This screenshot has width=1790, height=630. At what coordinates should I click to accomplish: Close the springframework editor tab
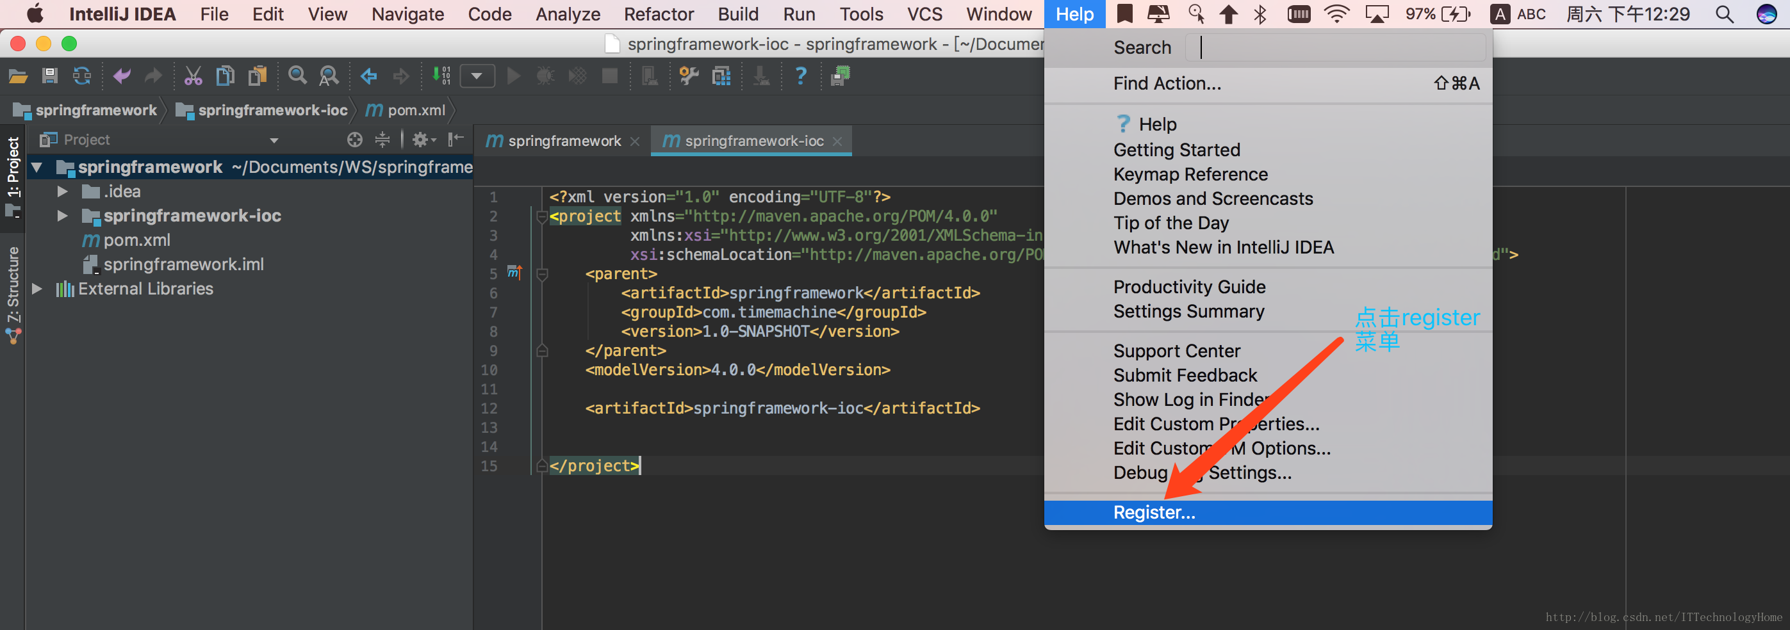pos(634,141)
